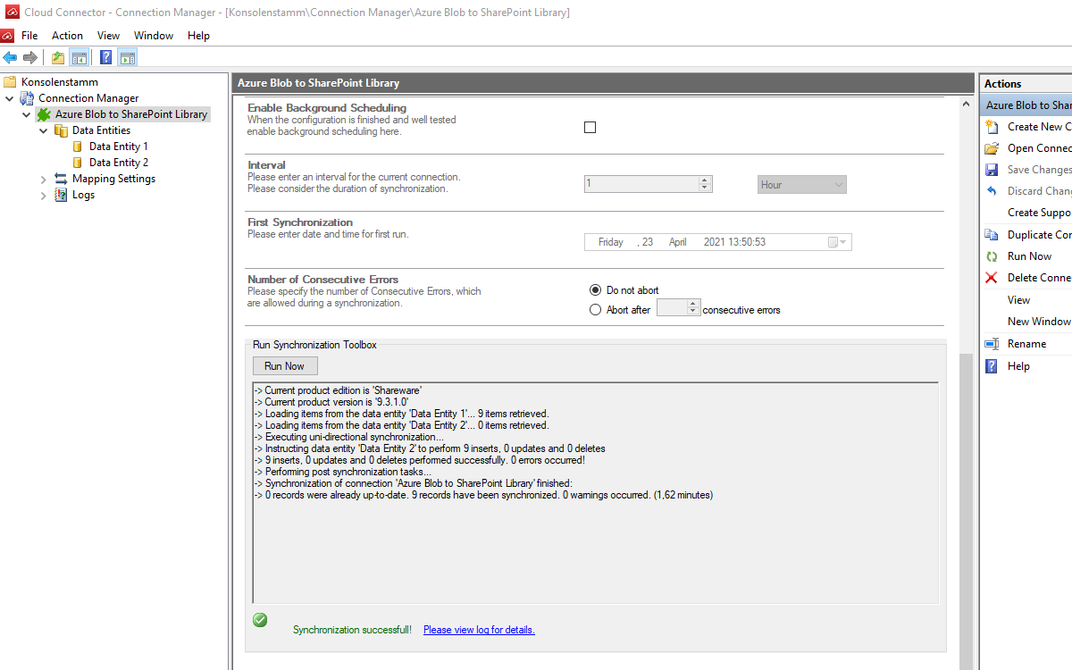Expand the Logs tree node
This screenshot has width=1072, height=670.
(44, 195)
